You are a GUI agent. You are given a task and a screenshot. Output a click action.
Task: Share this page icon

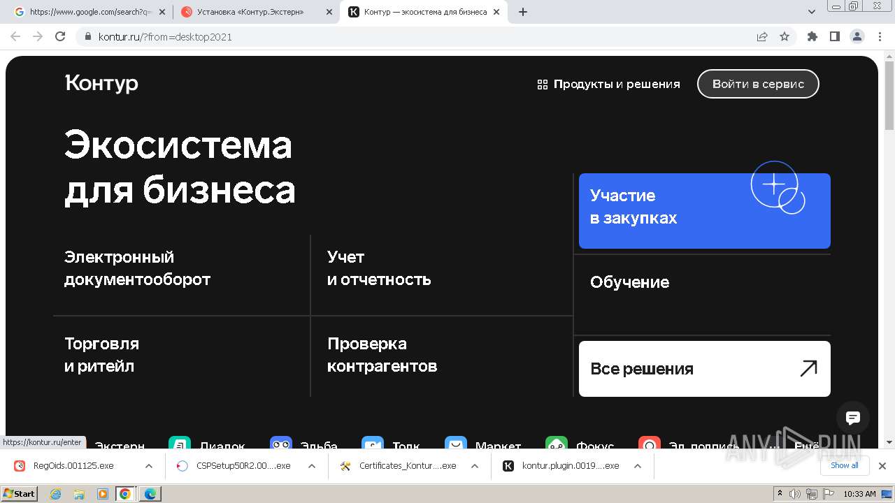(x=762, y=37)
